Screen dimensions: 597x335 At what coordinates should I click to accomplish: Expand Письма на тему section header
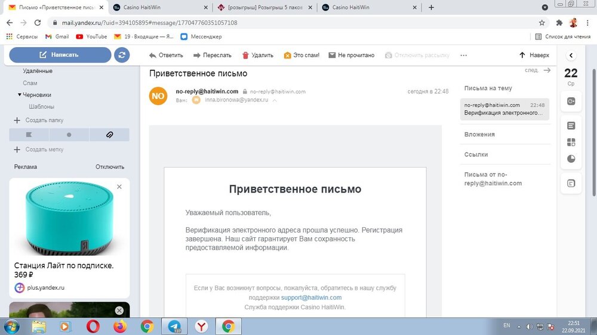click(488, 88)
